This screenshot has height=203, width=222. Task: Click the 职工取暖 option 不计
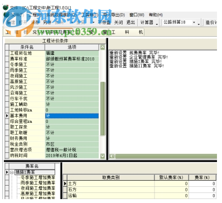click(x=72, y=133)
